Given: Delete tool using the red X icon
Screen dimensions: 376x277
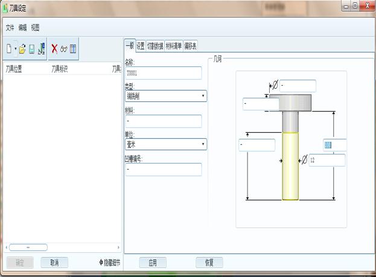Looking at the screenshot, I should [x=54, y=49].
